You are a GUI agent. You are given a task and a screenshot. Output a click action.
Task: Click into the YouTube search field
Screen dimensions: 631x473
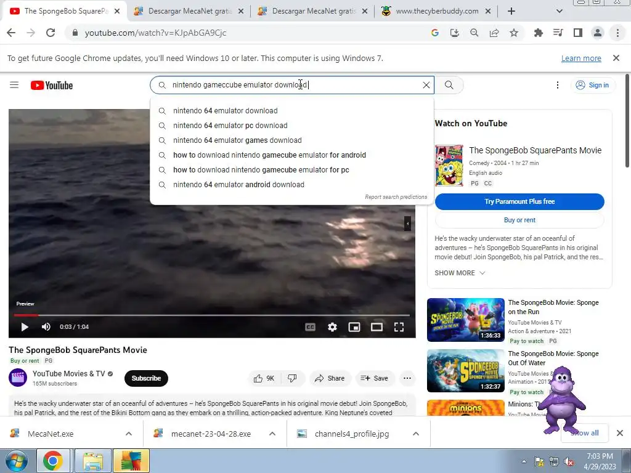[x=291, y=85]
